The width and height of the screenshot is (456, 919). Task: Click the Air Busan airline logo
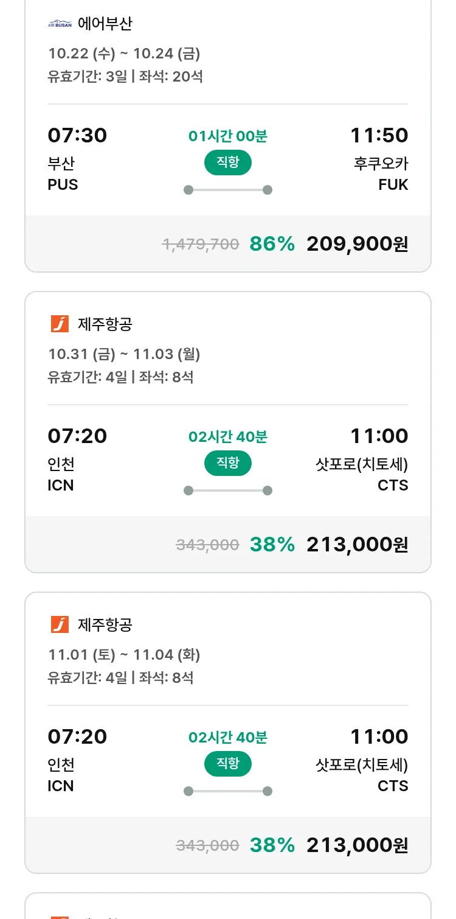tap(60, 24)
